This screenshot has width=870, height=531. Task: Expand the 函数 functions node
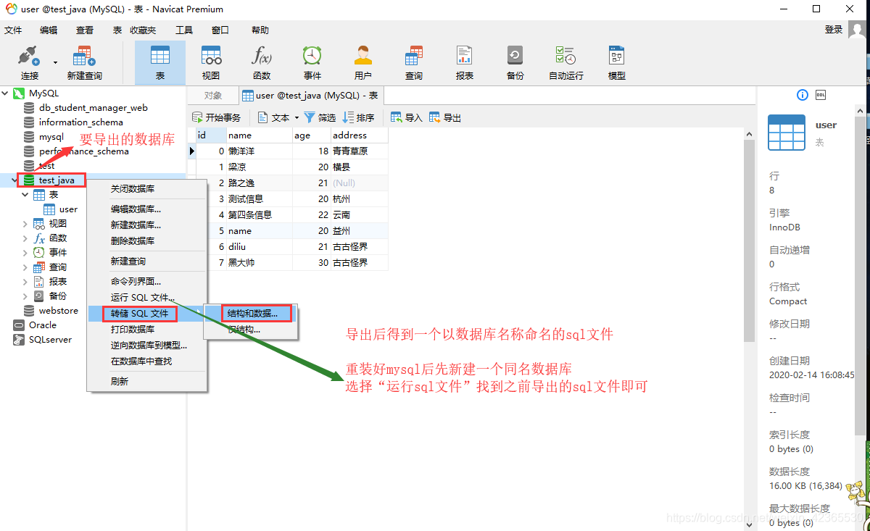[x=26, y=238]
